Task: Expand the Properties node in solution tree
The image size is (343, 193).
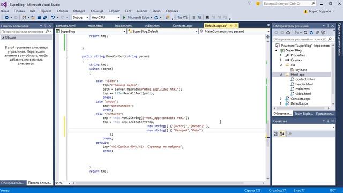Action: tap(281, 55)
